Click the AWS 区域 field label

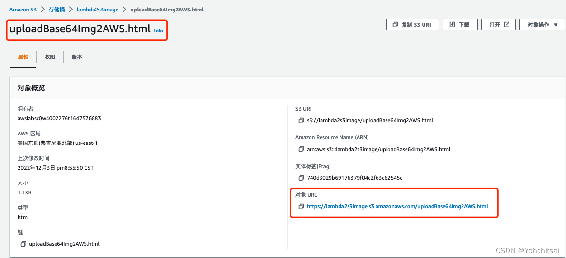[29, 134]
